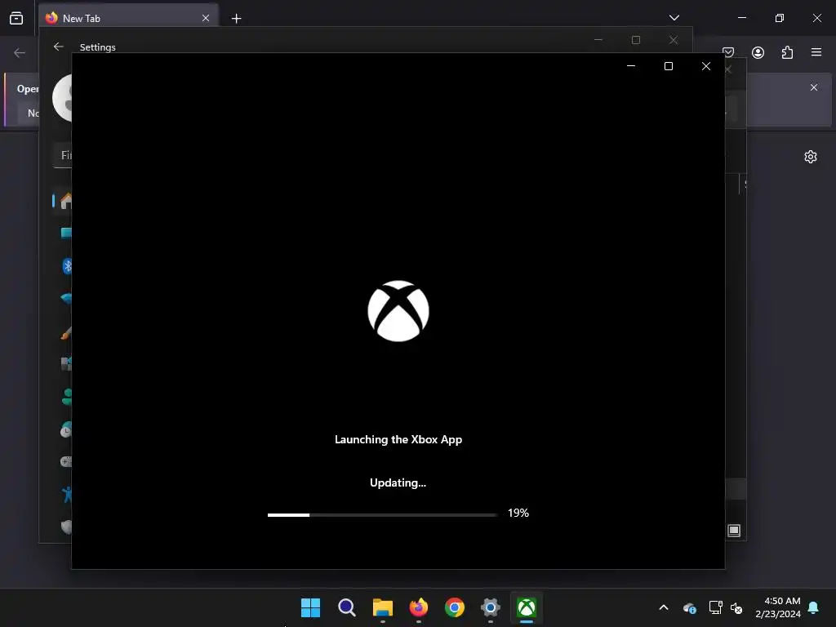
Task: Open the OneDrive tray icon
Action: point(689,607)
